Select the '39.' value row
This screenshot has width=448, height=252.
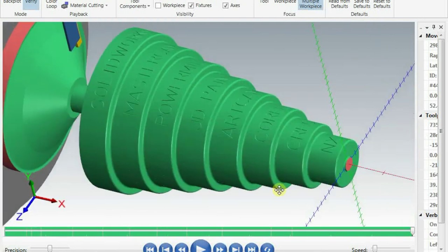coord(432,185)
